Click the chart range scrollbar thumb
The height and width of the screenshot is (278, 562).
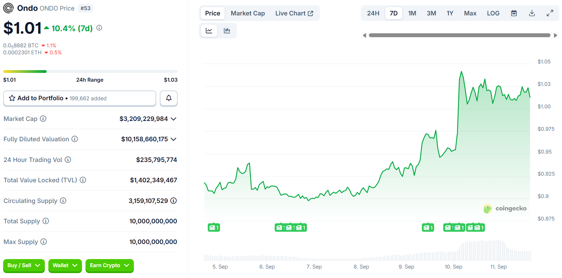click(460, 35)
